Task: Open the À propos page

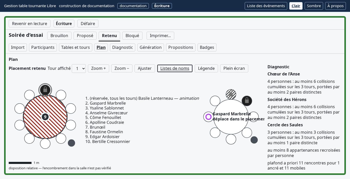Action: click(335, 6)
